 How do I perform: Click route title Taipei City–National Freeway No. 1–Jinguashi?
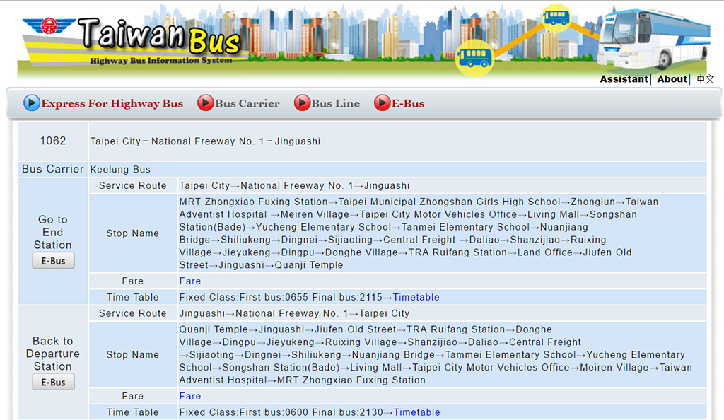tap(205, 141)
